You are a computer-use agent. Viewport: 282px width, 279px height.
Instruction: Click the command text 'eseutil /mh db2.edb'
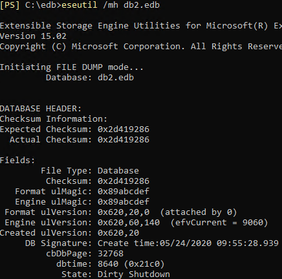click(x=111, y=5)
